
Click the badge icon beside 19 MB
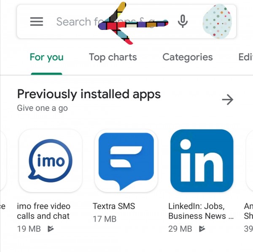click(x=51, y=229)
